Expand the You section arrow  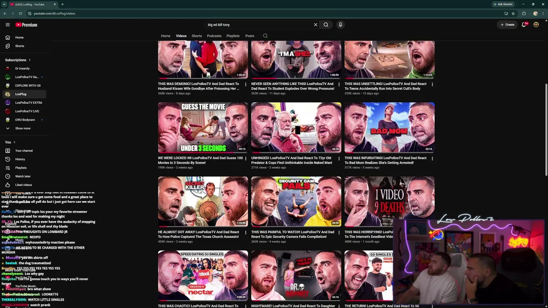click(14, 142)
